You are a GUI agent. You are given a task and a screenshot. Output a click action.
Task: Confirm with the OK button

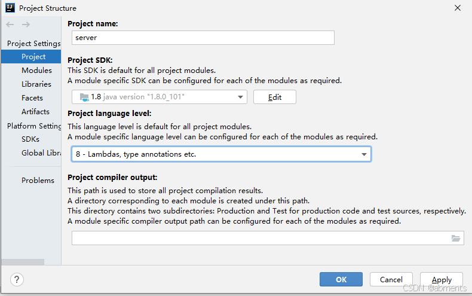341,279
